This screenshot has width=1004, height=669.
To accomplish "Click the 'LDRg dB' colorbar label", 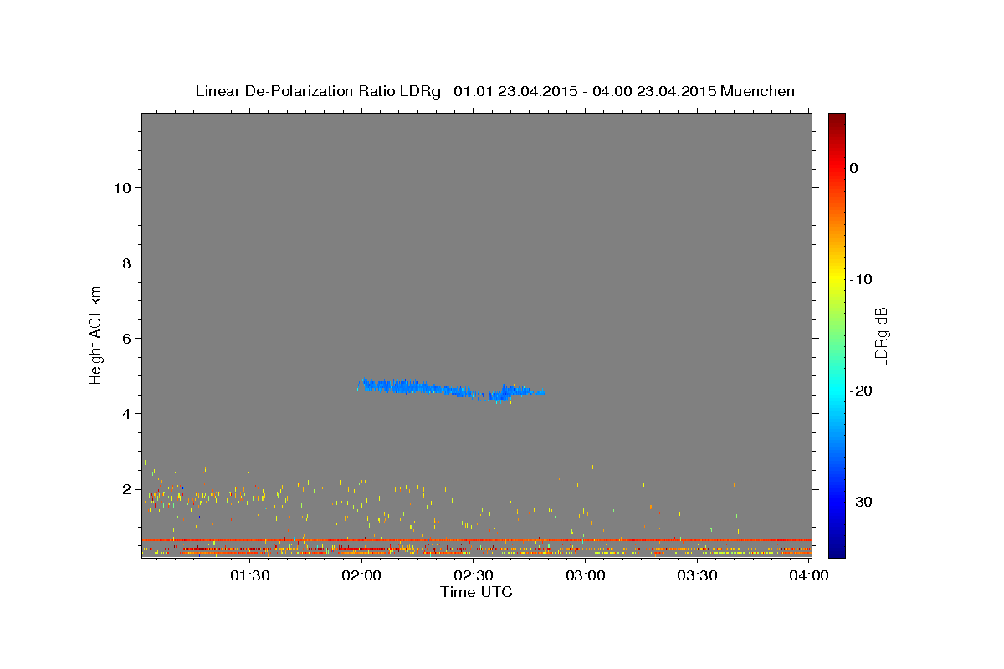I will point(881,336).
